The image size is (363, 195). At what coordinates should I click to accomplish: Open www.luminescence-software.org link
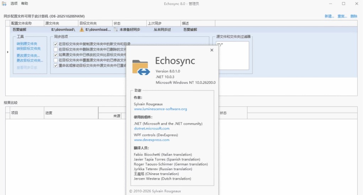[x=160, y=109]
